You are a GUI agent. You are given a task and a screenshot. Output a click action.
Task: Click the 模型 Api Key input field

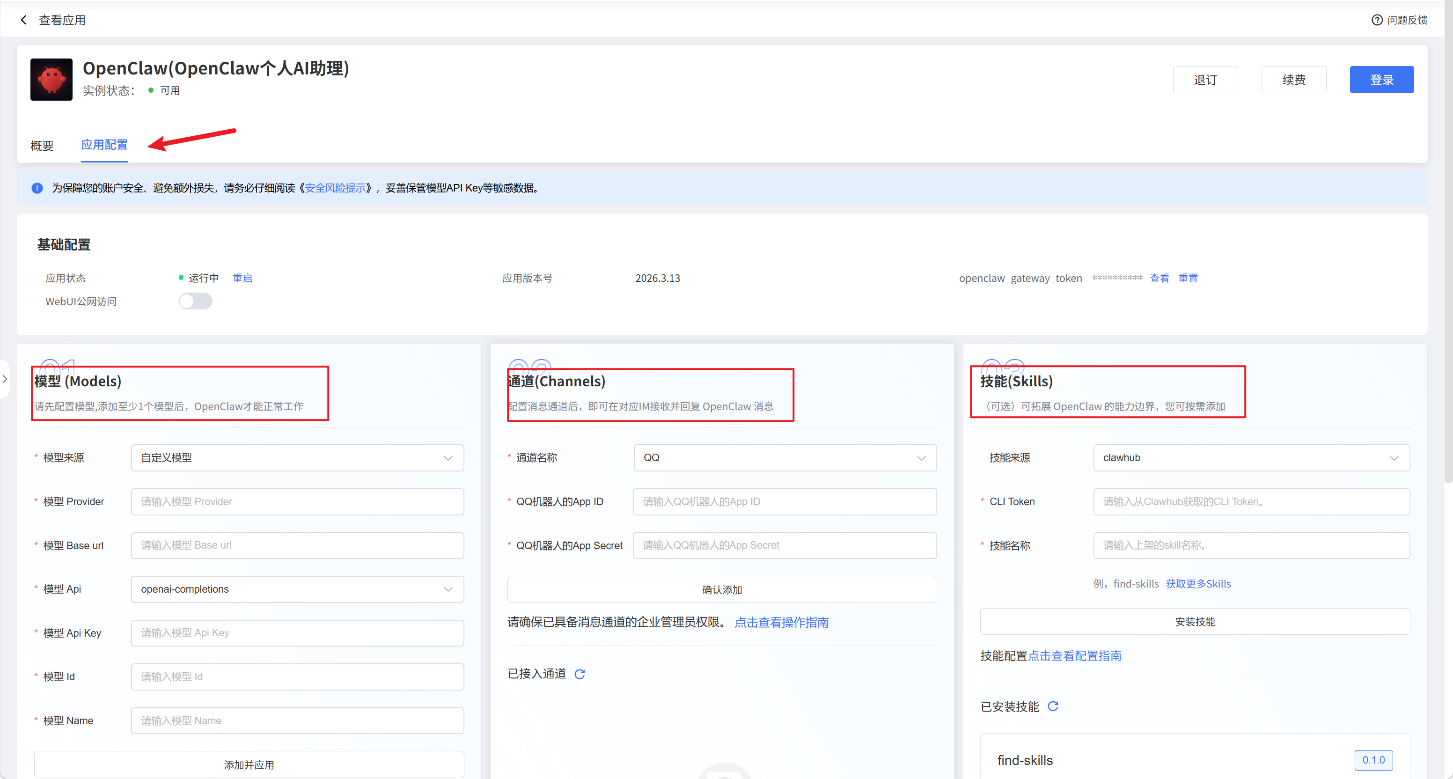(297, 633)
